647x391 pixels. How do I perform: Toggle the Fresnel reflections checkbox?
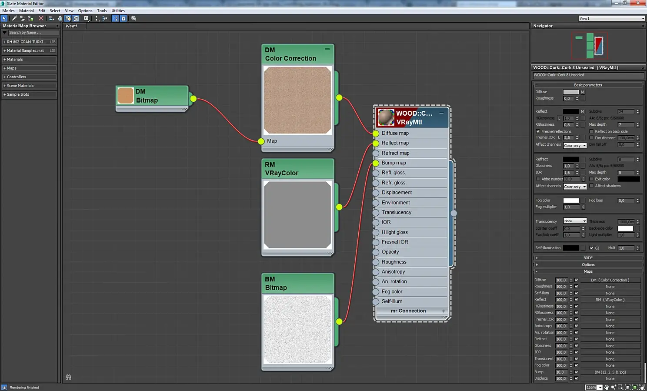[x=538, y=131]
